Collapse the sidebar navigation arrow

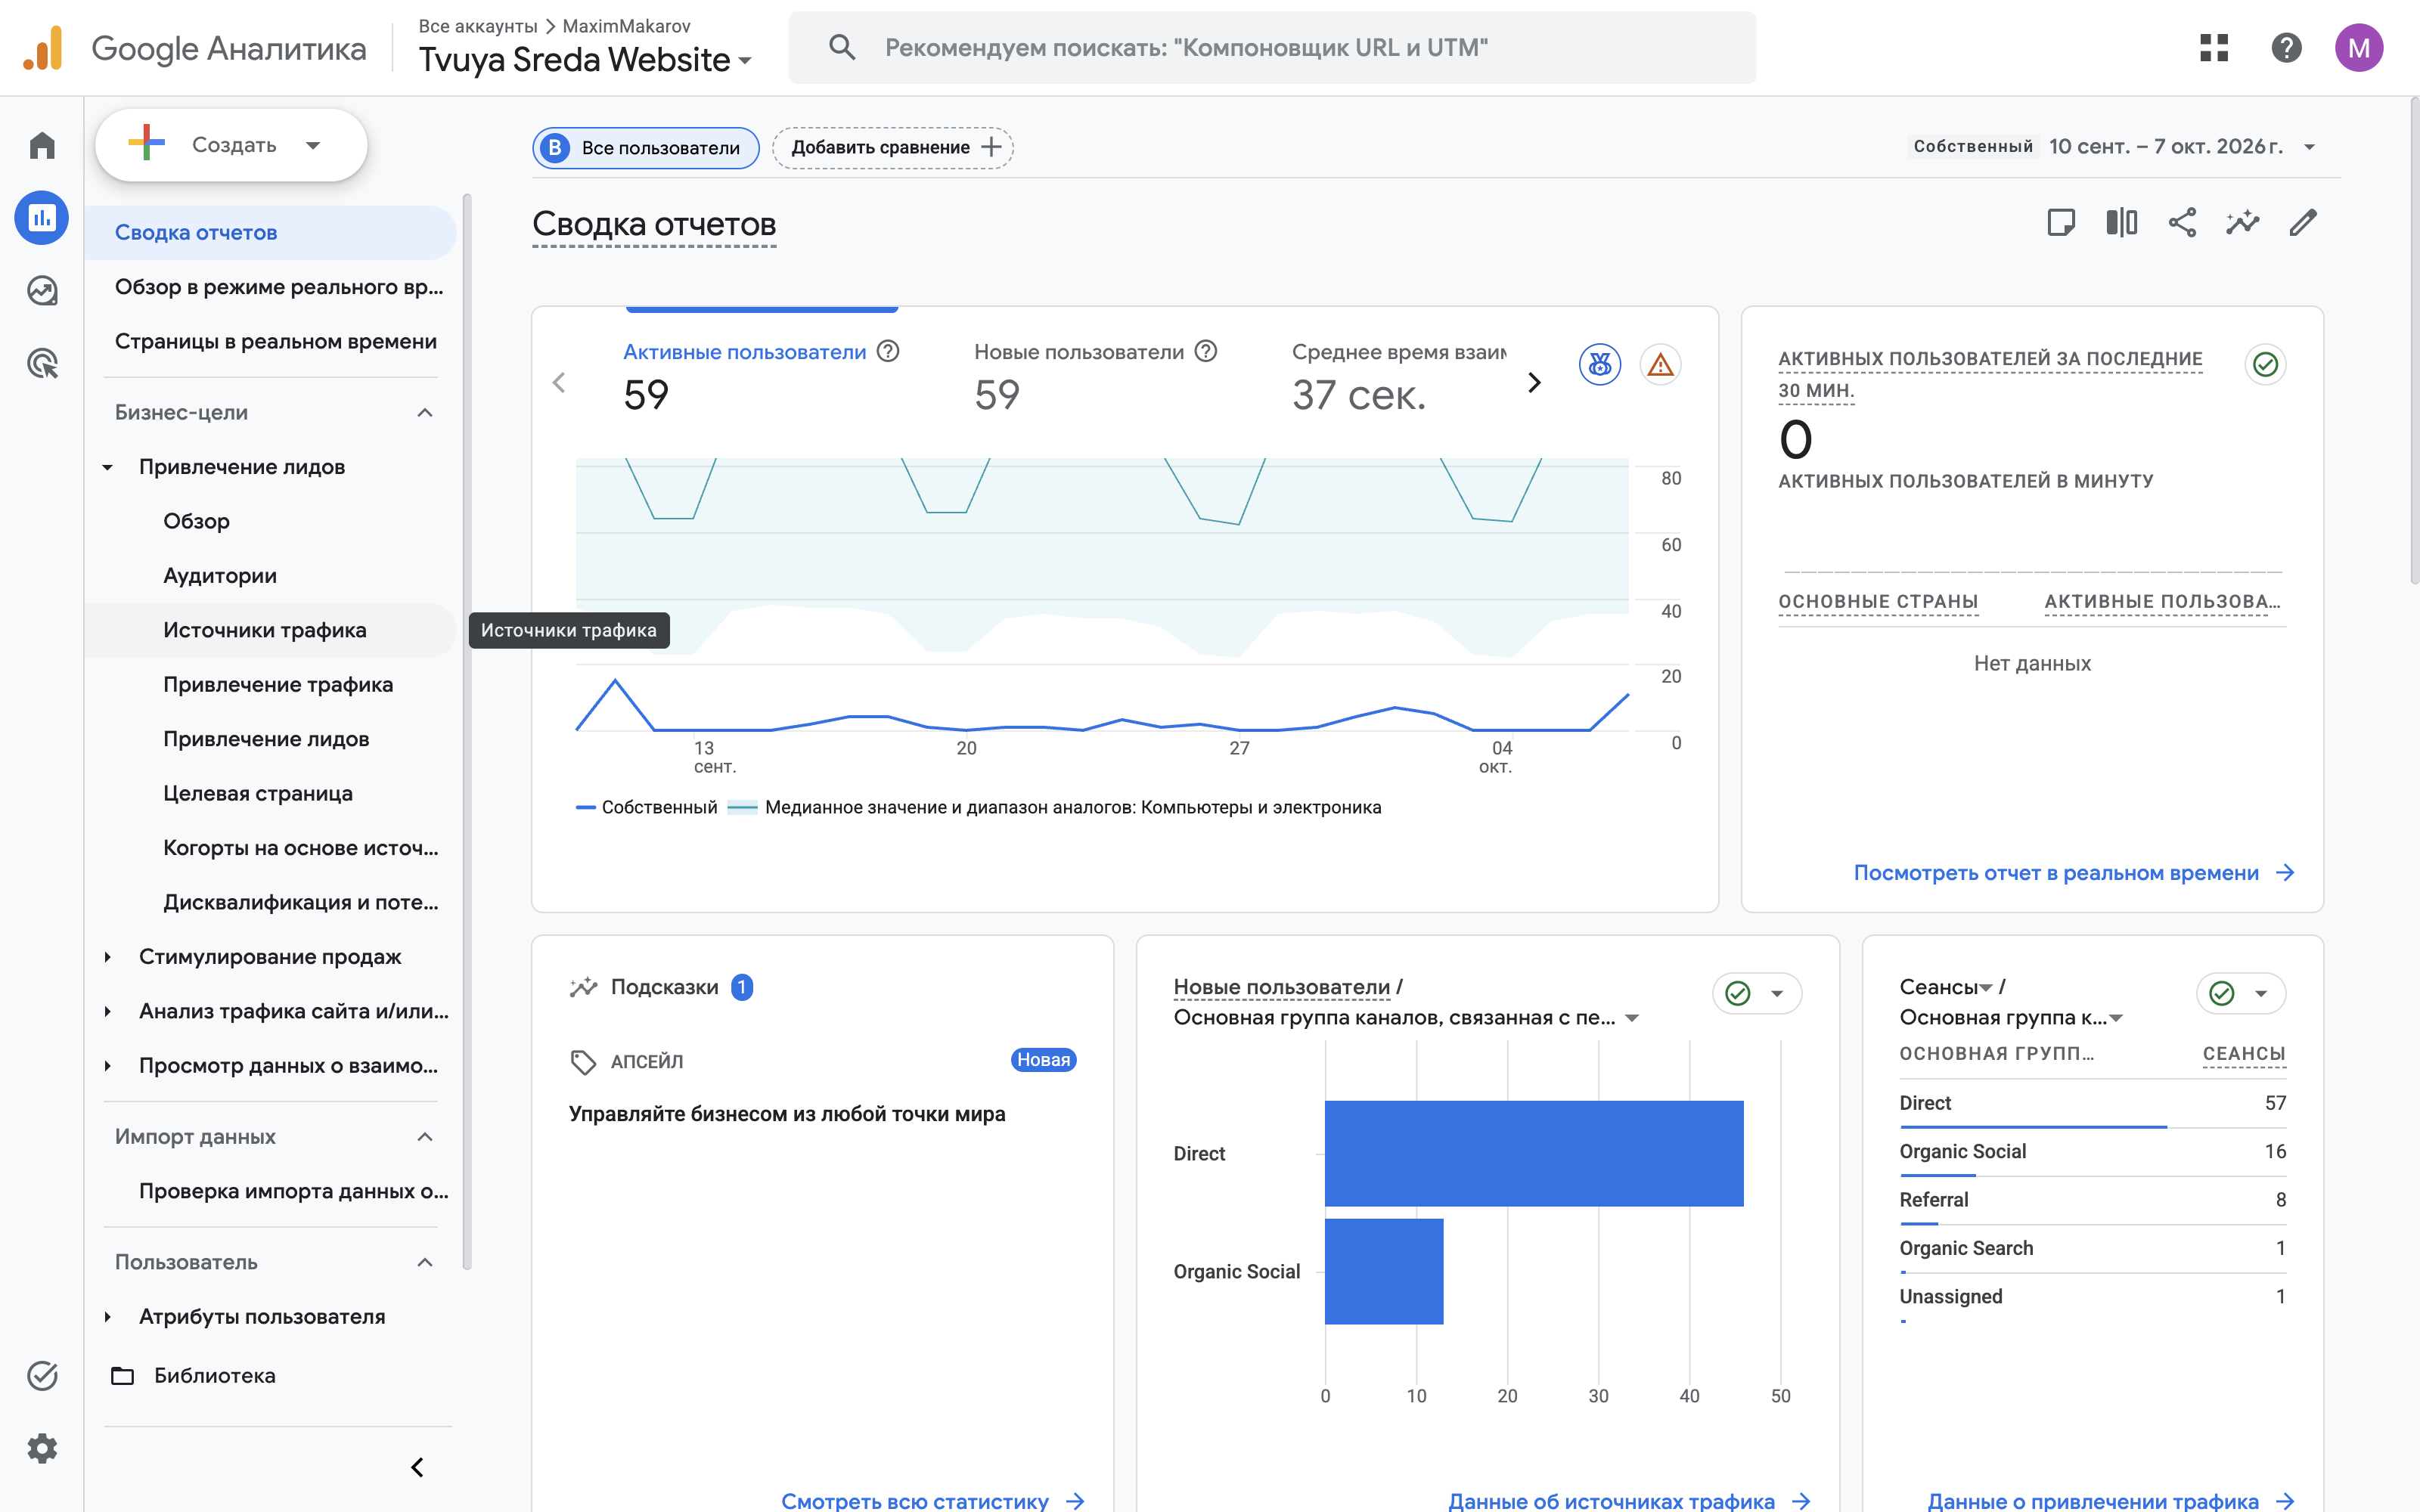click(417, 1467)
